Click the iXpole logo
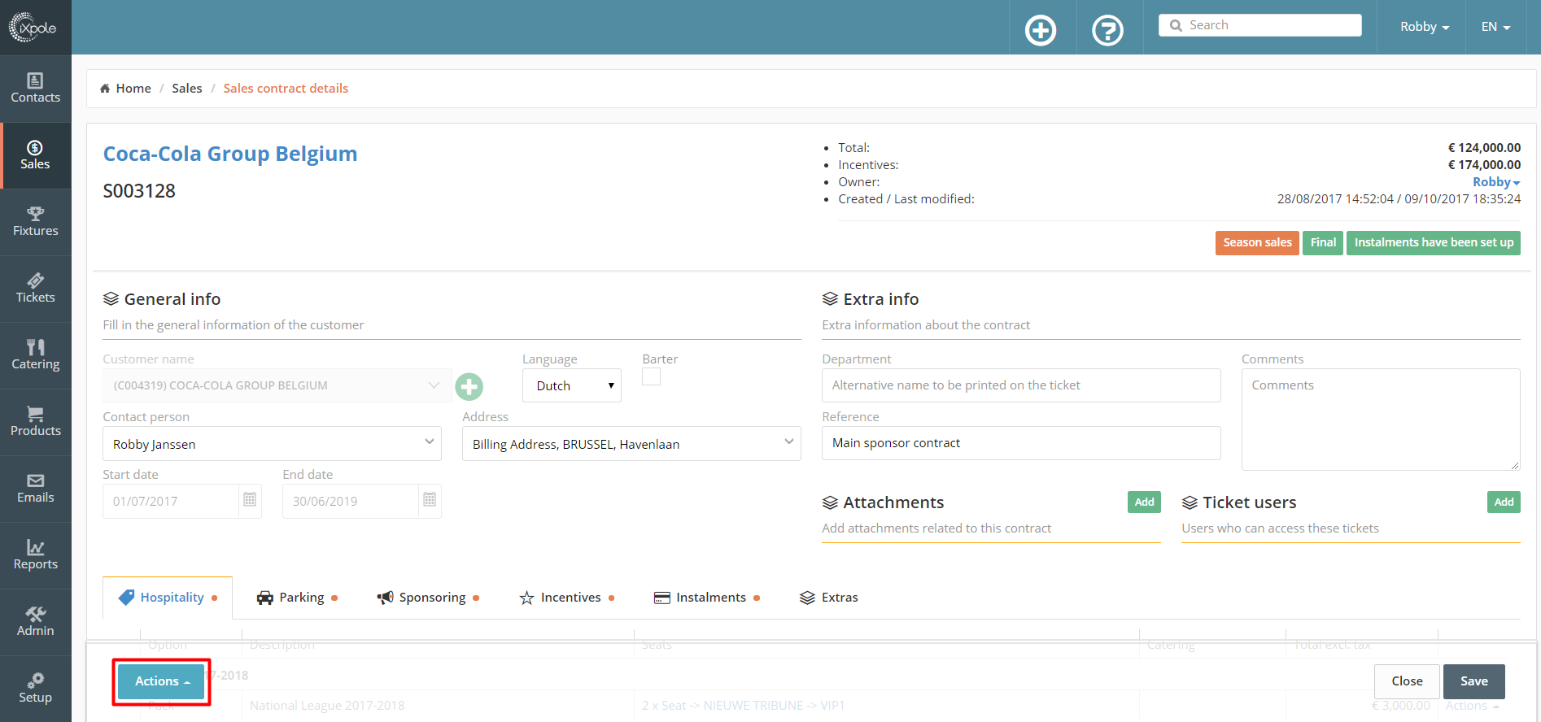Viewport: 1541px width, 722px height. pos(33,28)
